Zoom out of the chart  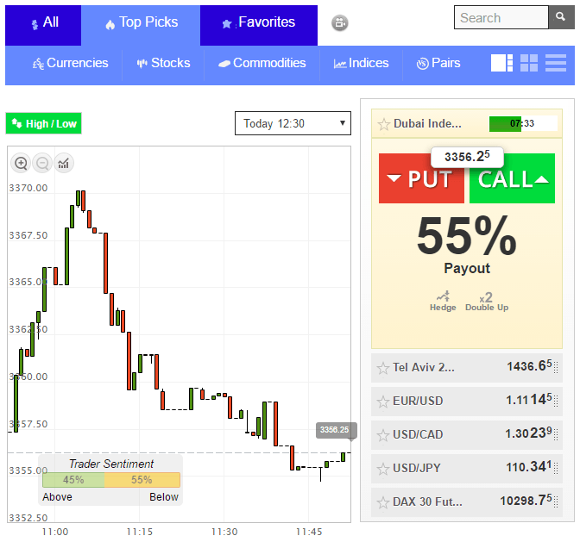tap(42, 163)
